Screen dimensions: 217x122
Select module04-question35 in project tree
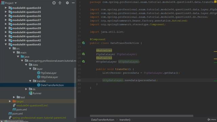(x=26, y=12)
